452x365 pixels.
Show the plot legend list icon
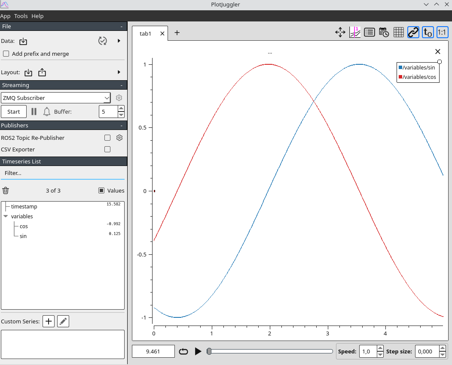pos(369,32)
